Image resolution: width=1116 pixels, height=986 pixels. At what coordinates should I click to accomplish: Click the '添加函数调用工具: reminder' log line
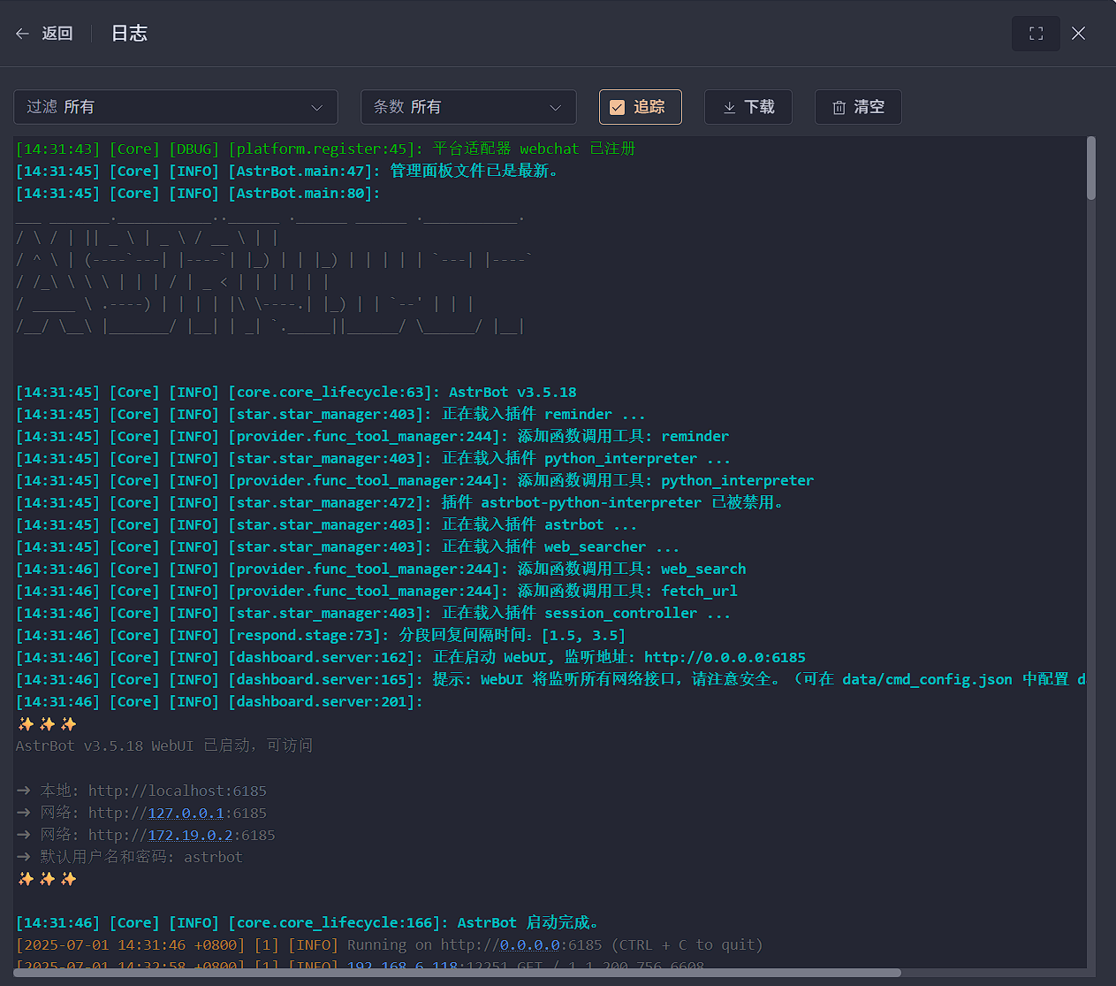tap(373, 437)
